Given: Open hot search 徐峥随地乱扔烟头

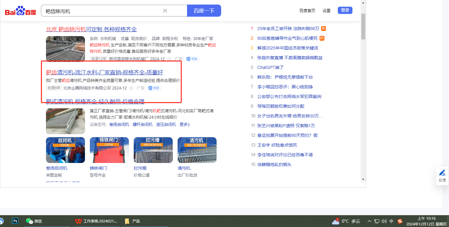Looking at the screenshot, I should [x=274, y=164].
